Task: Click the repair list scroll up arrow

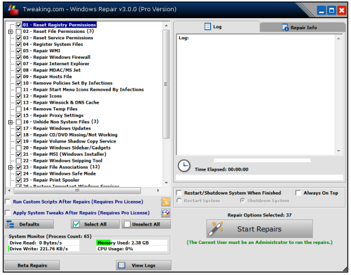Action: [166, 26]
